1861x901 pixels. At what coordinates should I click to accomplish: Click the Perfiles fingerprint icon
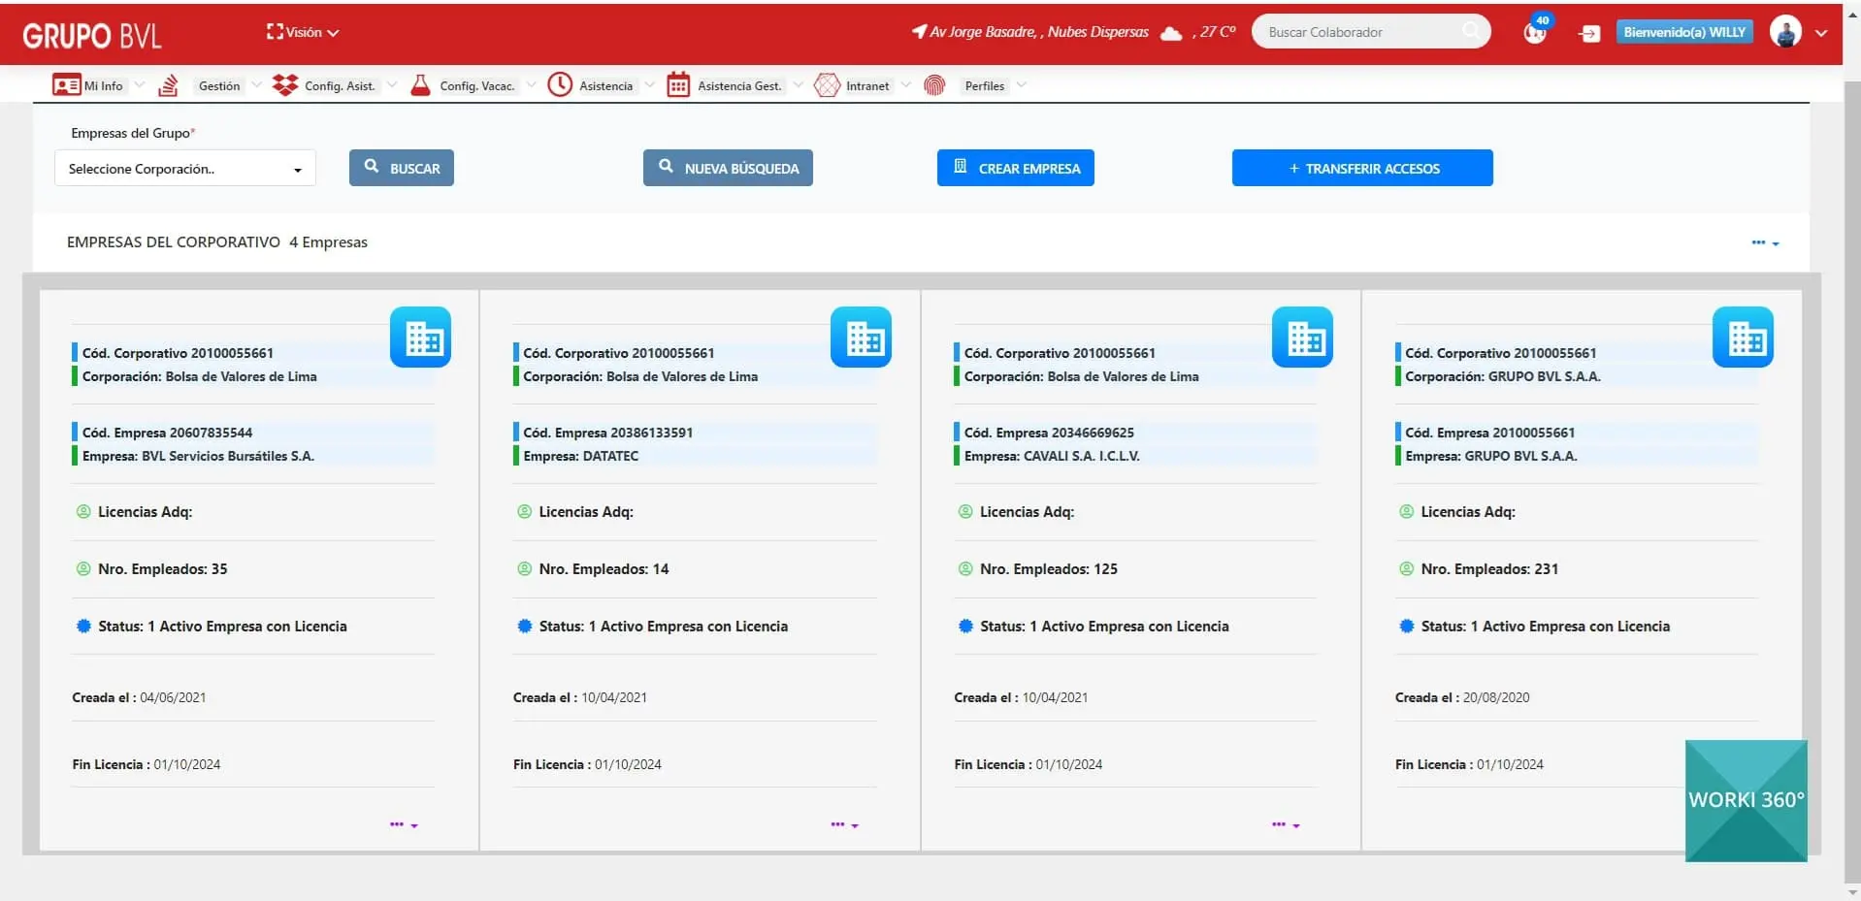[x=934, y=85]
